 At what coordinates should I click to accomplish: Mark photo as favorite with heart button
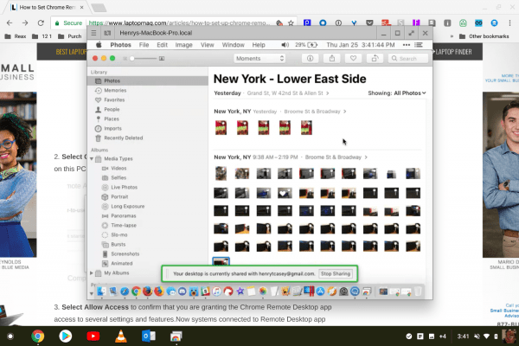coord(353,58)
